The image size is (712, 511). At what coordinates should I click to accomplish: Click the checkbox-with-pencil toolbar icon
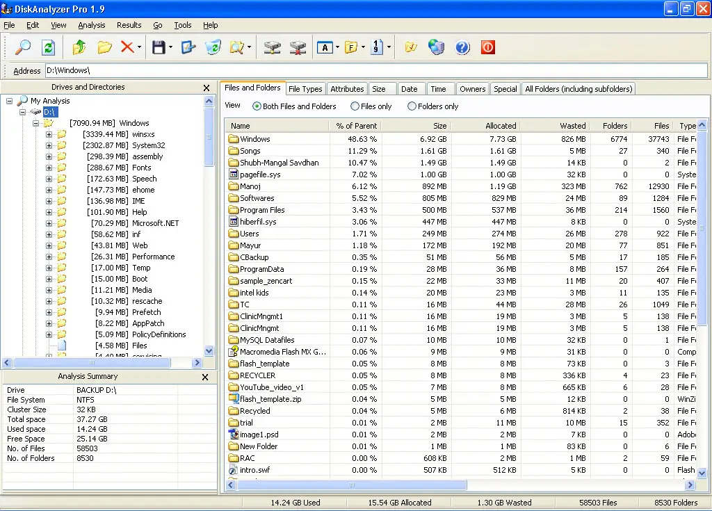[188, 47]
